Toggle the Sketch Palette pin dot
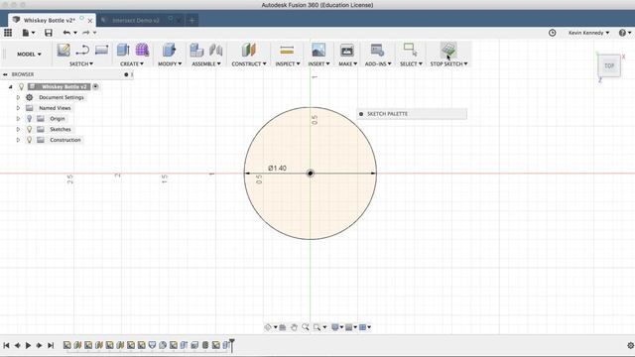 (361, 114)
